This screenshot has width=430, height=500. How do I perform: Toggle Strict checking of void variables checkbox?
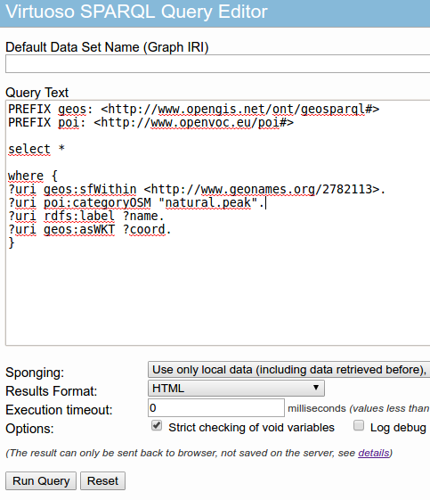point(157,426)
